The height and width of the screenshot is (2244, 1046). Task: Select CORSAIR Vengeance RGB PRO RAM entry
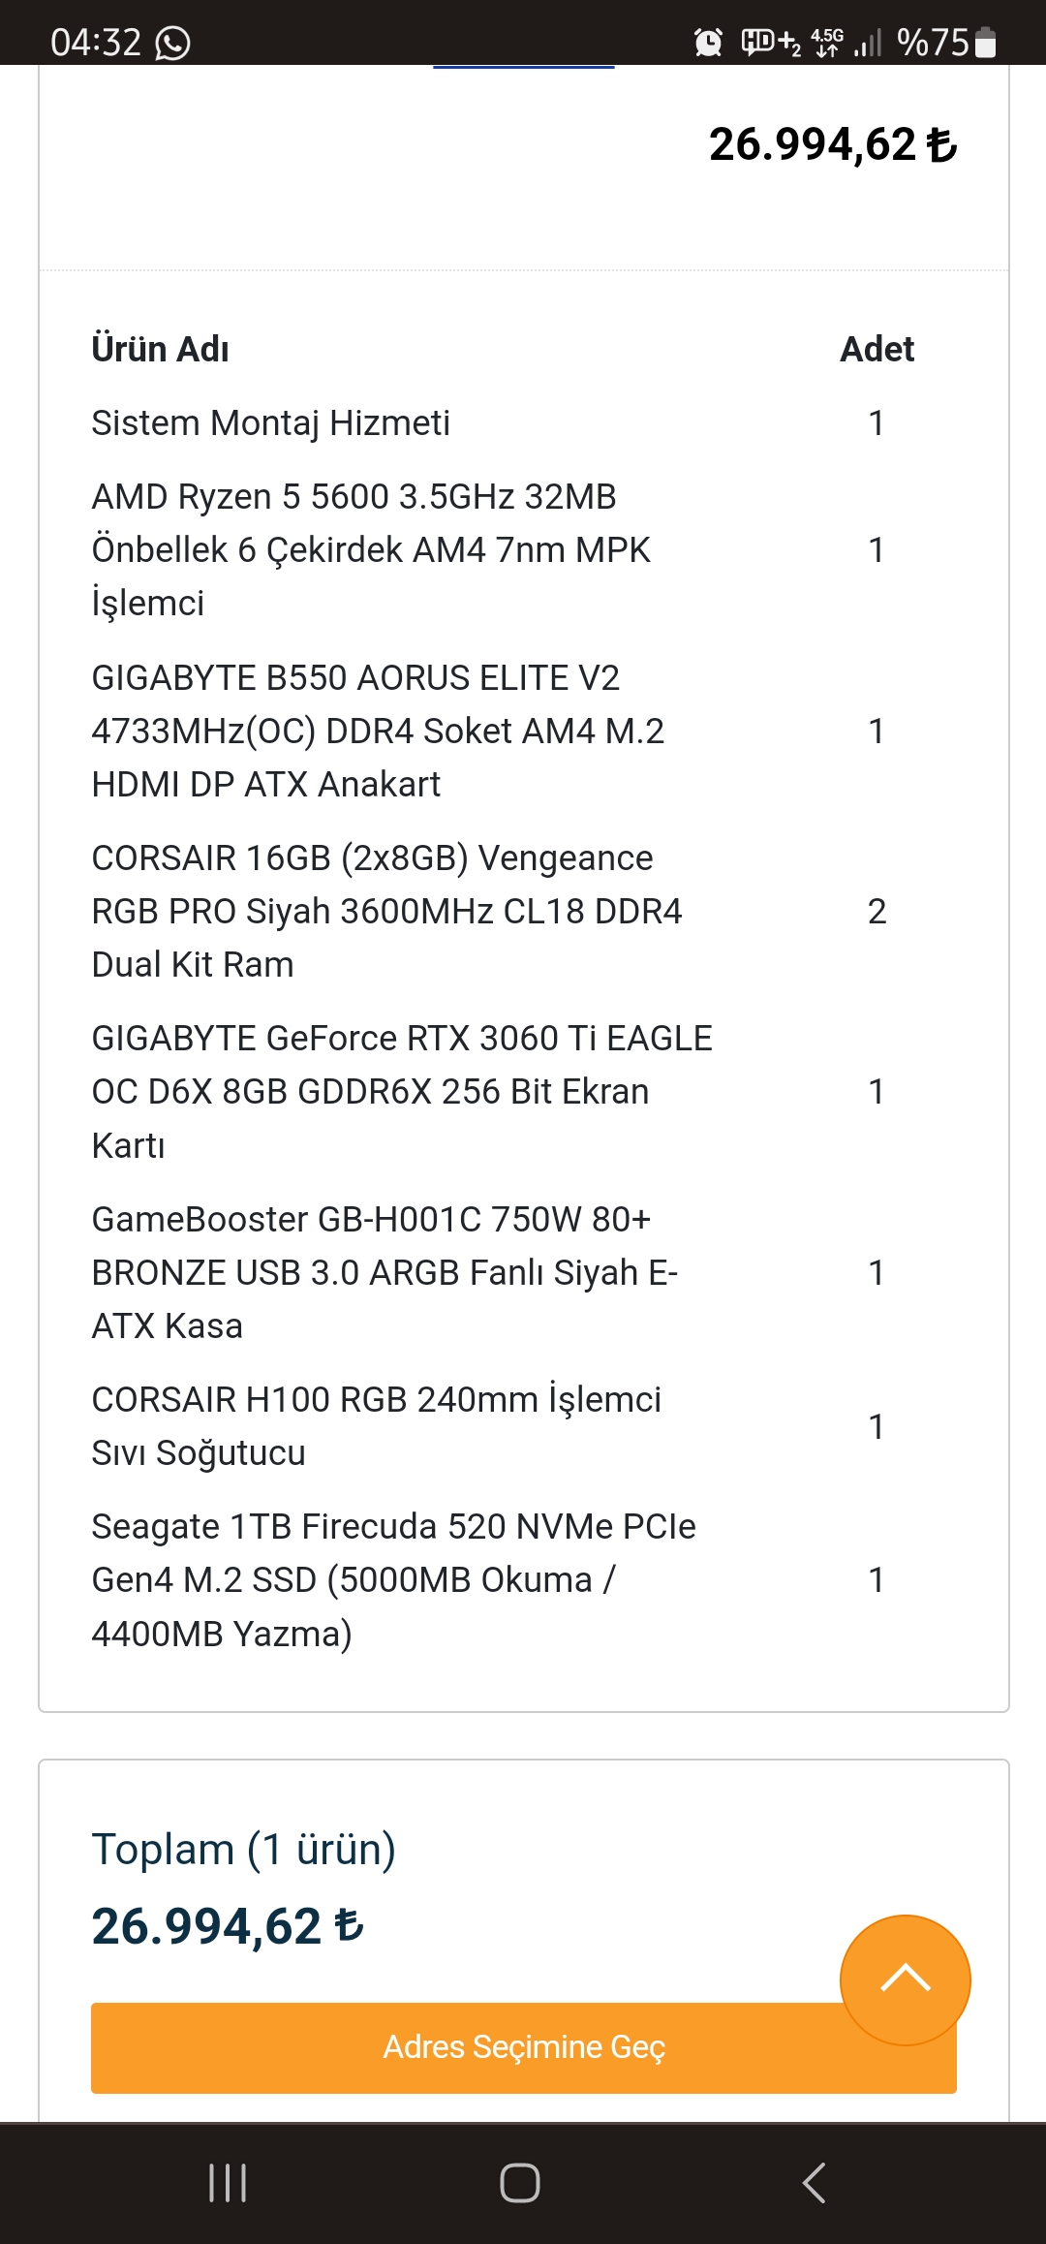[x=385, y=911]
